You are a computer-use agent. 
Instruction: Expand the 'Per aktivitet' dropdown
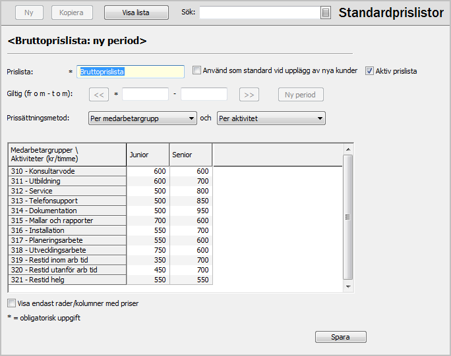point(270,118)
